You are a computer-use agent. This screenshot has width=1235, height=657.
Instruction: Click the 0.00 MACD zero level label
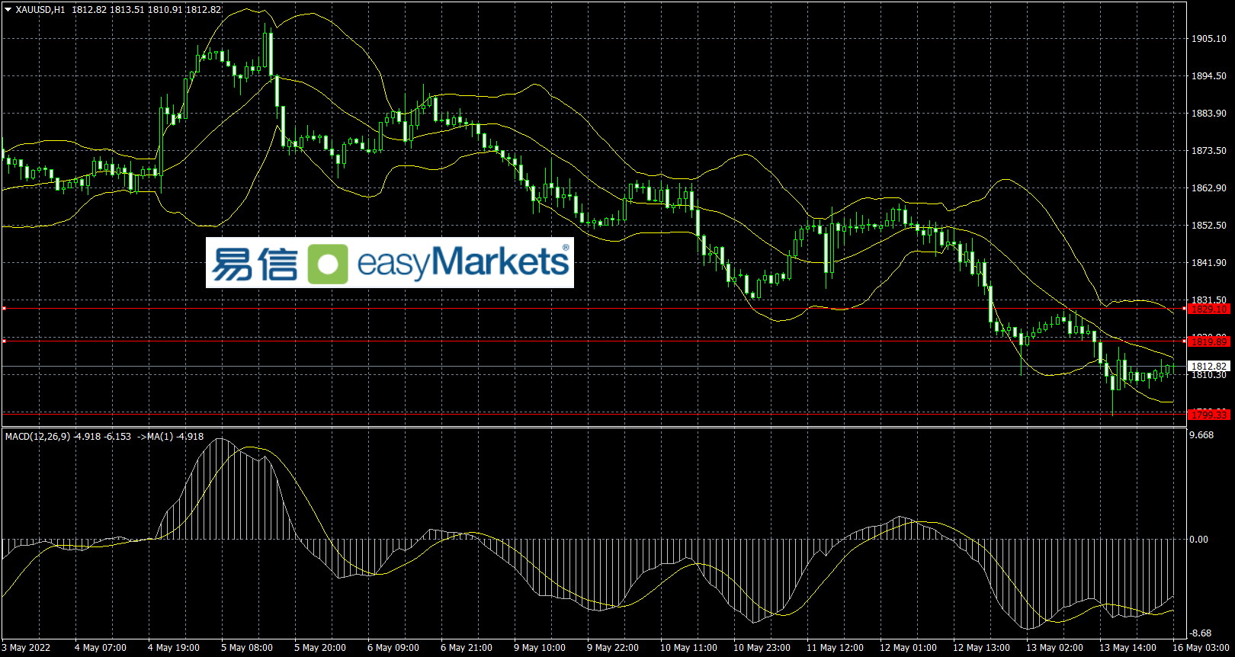(x=1199, y=540)
